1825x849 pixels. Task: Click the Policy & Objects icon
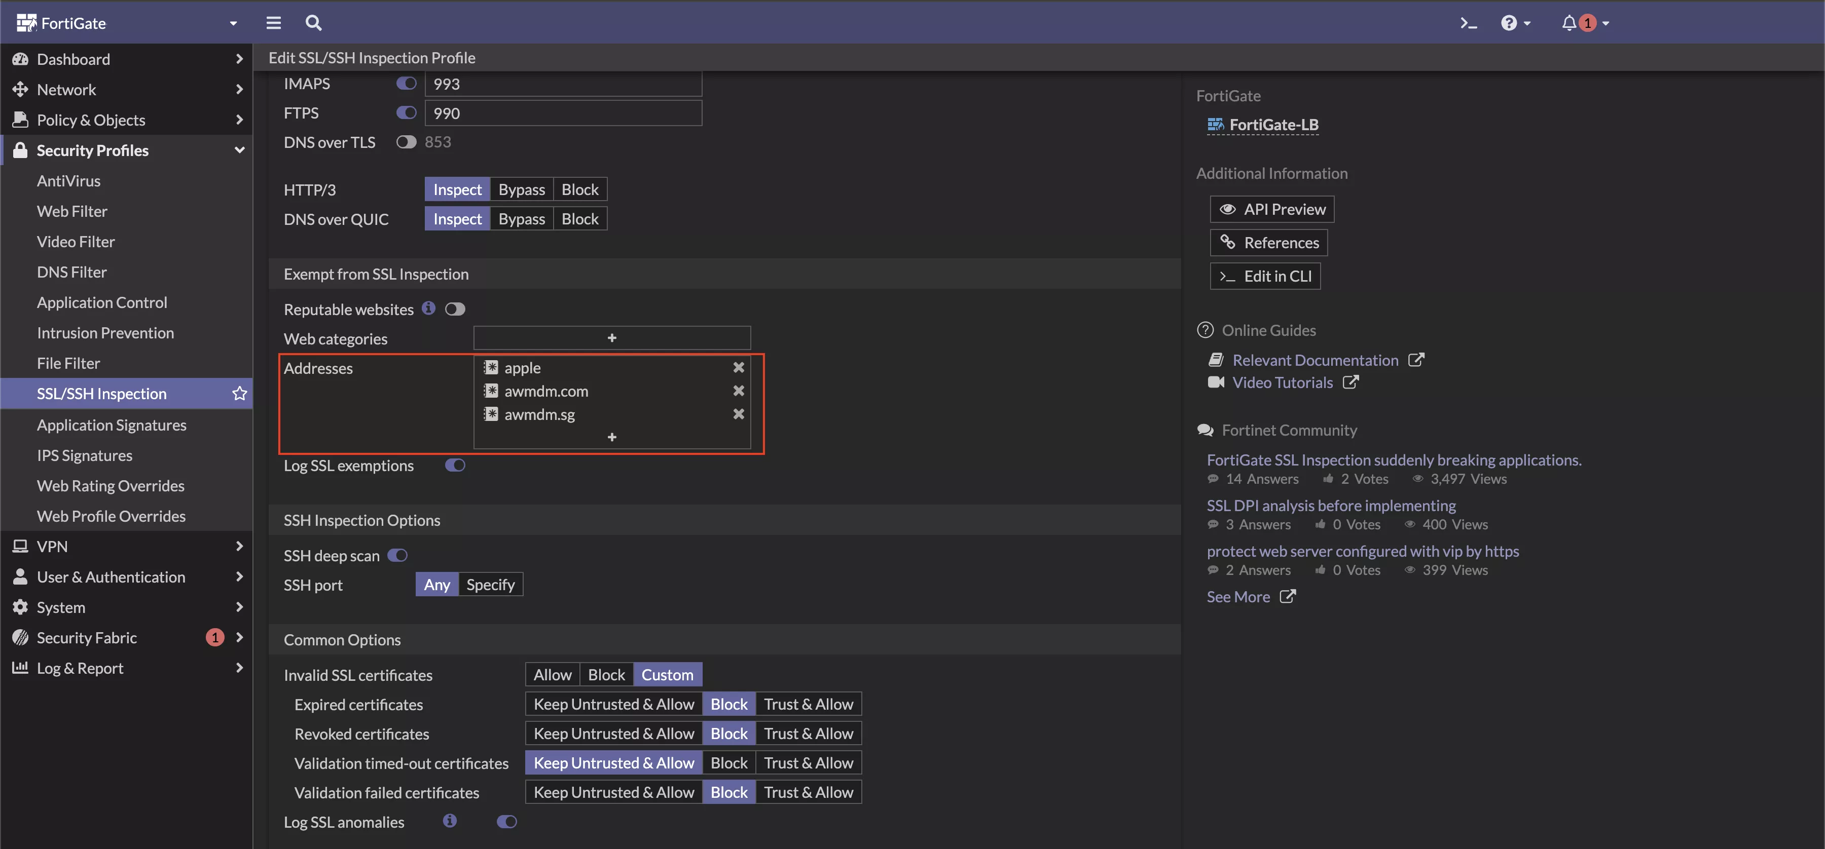click(x=21, y=120)
